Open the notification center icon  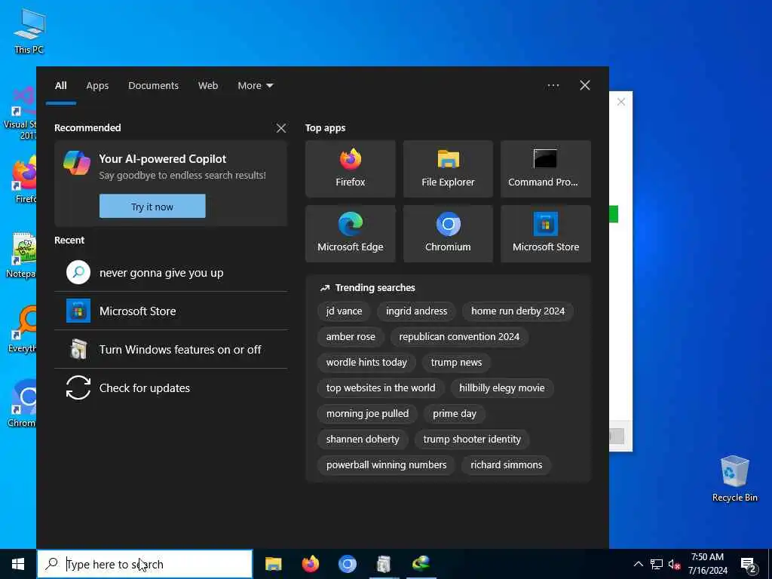749,565
